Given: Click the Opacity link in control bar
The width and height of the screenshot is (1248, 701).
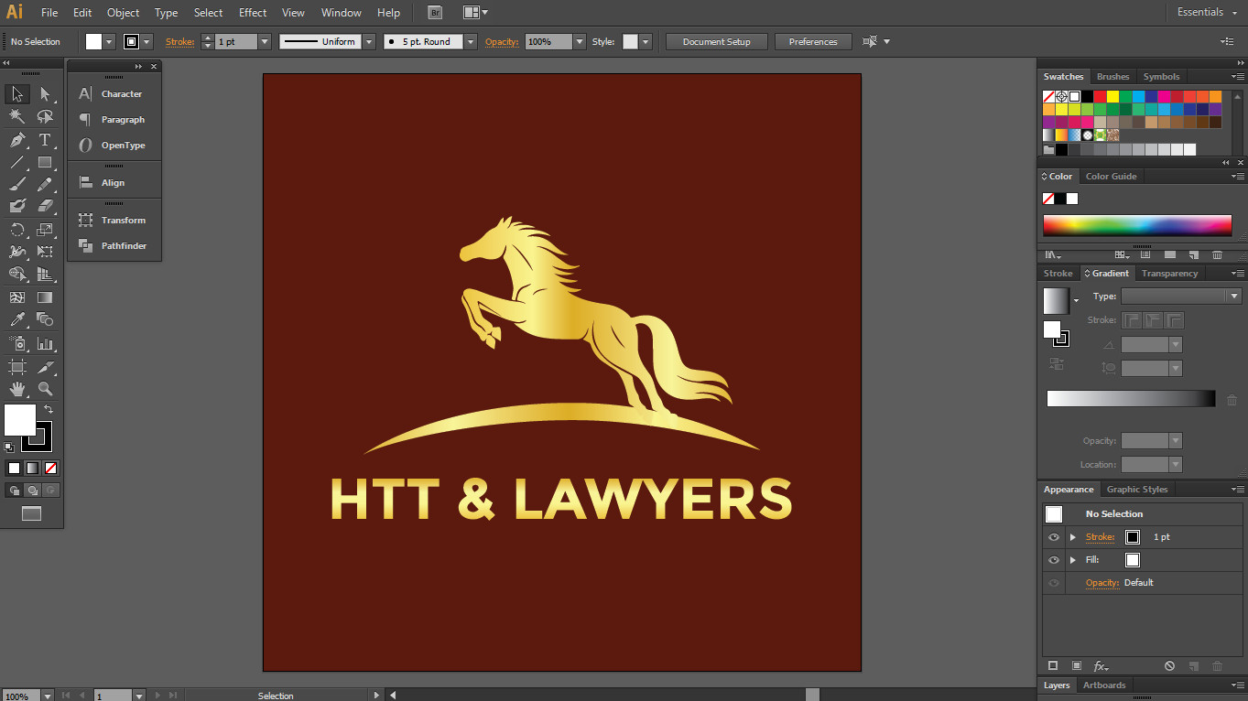Looking at the screenshot, I should pos(502,42).
